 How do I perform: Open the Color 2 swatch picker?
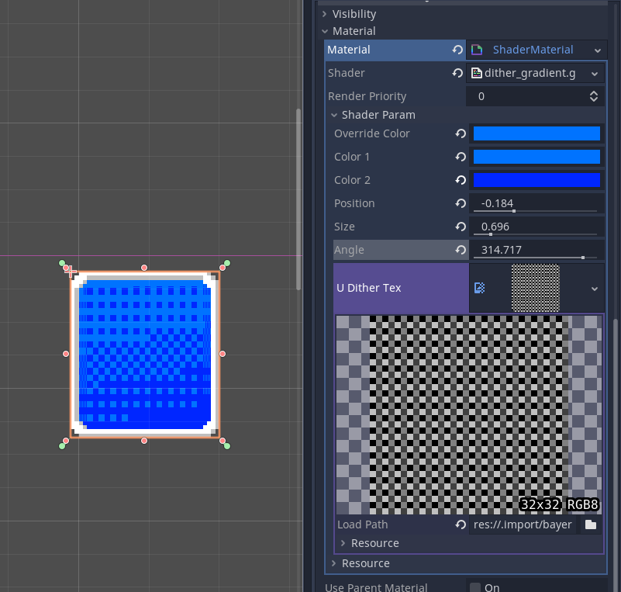[536, 180]
